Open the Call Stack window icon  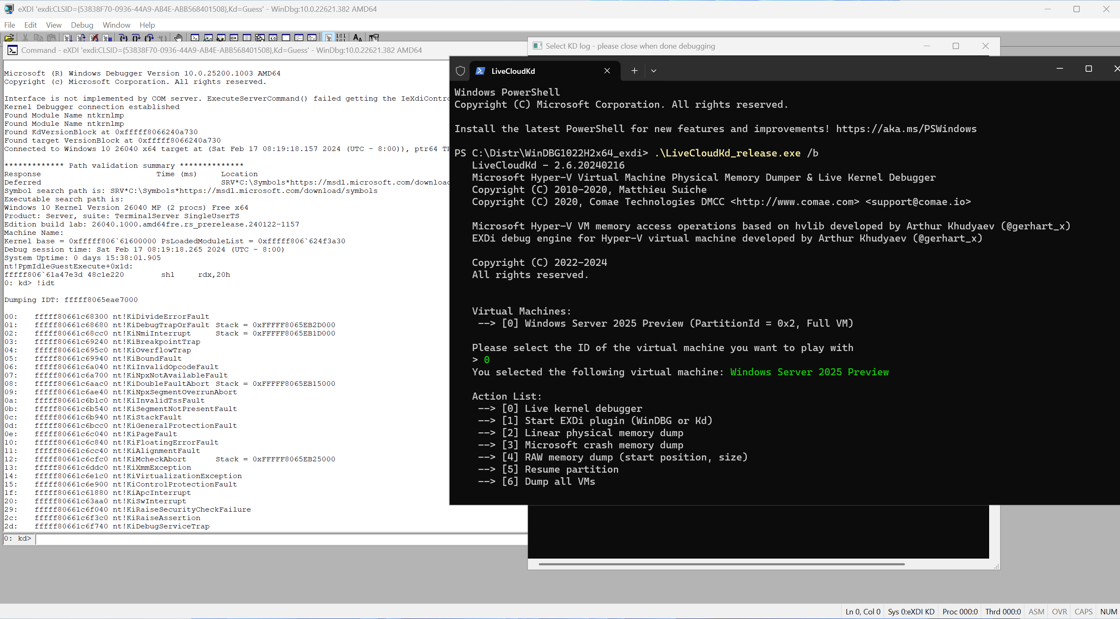point(260,38)
